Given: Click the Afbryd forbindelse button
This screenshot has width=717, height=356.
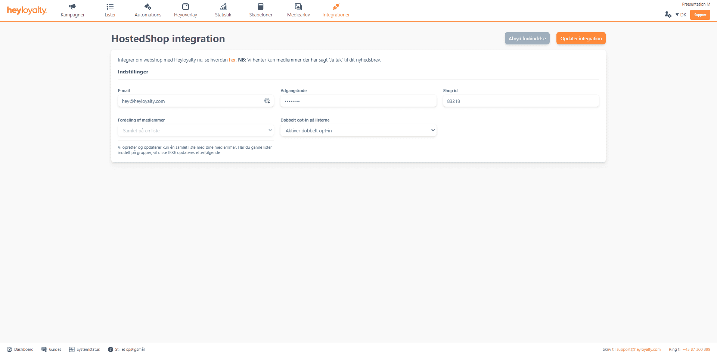Looking at the screenshot, I should click(527, 38).
